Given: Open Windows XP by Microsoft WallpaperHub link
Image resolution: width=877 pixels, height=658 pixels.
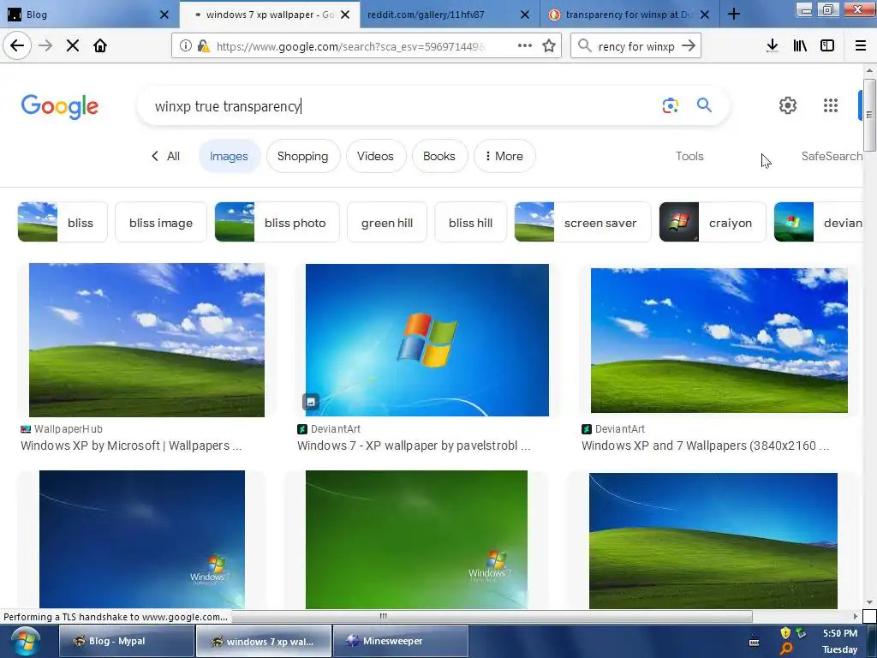Looking at the screenshot, I should coord(131,446).
